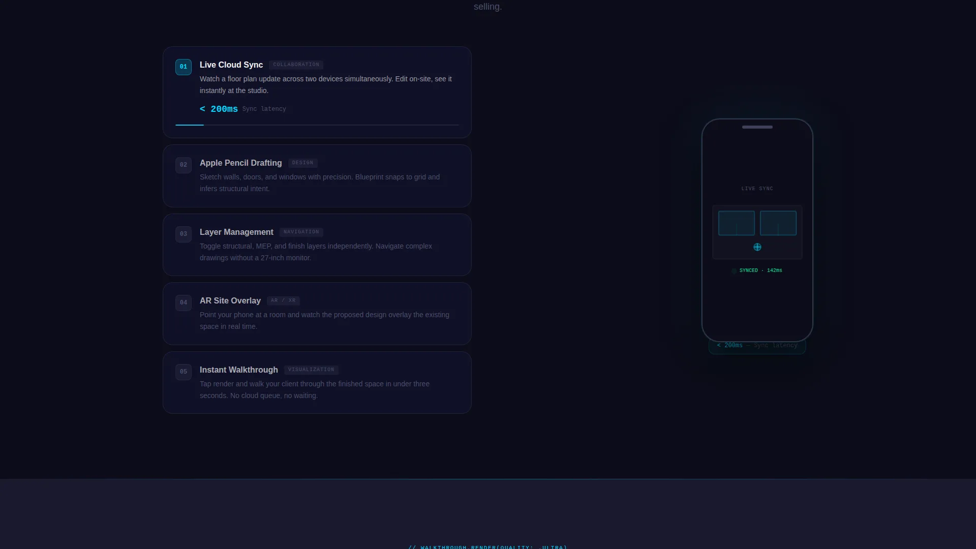
Task: Select the 01 step badge
Action: pos(184,67)
